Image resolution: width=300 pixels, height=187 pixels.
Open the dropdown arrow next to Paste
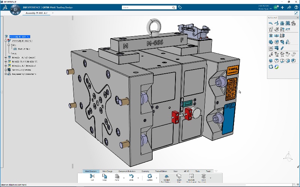pyautogui.click(x=124, y=178)
